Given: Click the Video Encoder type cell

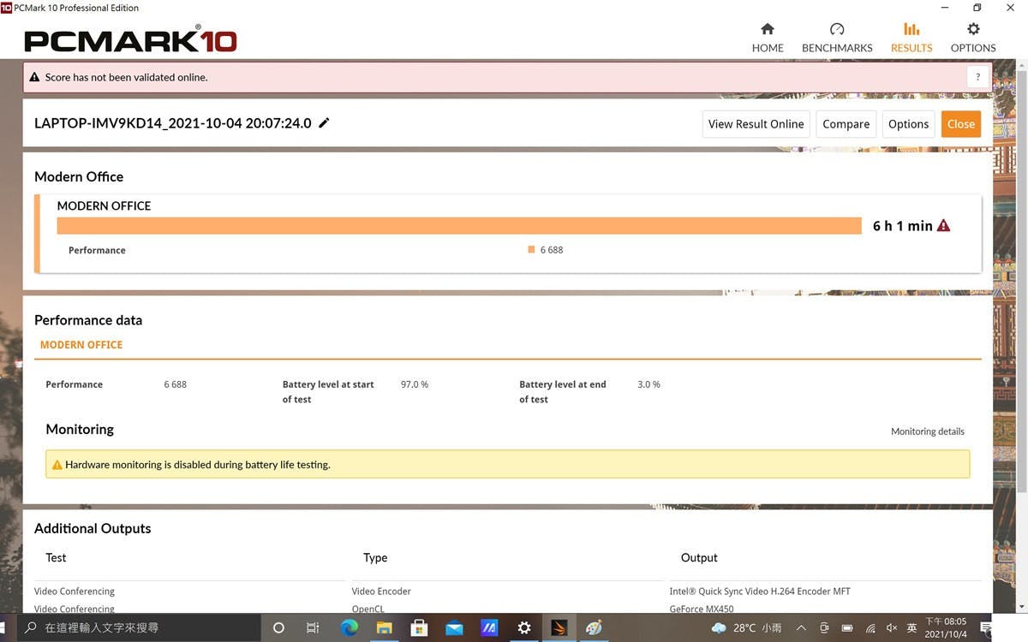Looking at the screenshot, I should click(x=381, y=591).
